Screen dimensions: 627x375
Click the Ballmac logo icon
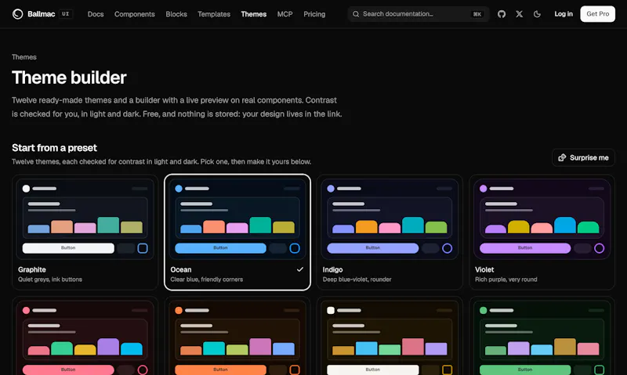17,14
